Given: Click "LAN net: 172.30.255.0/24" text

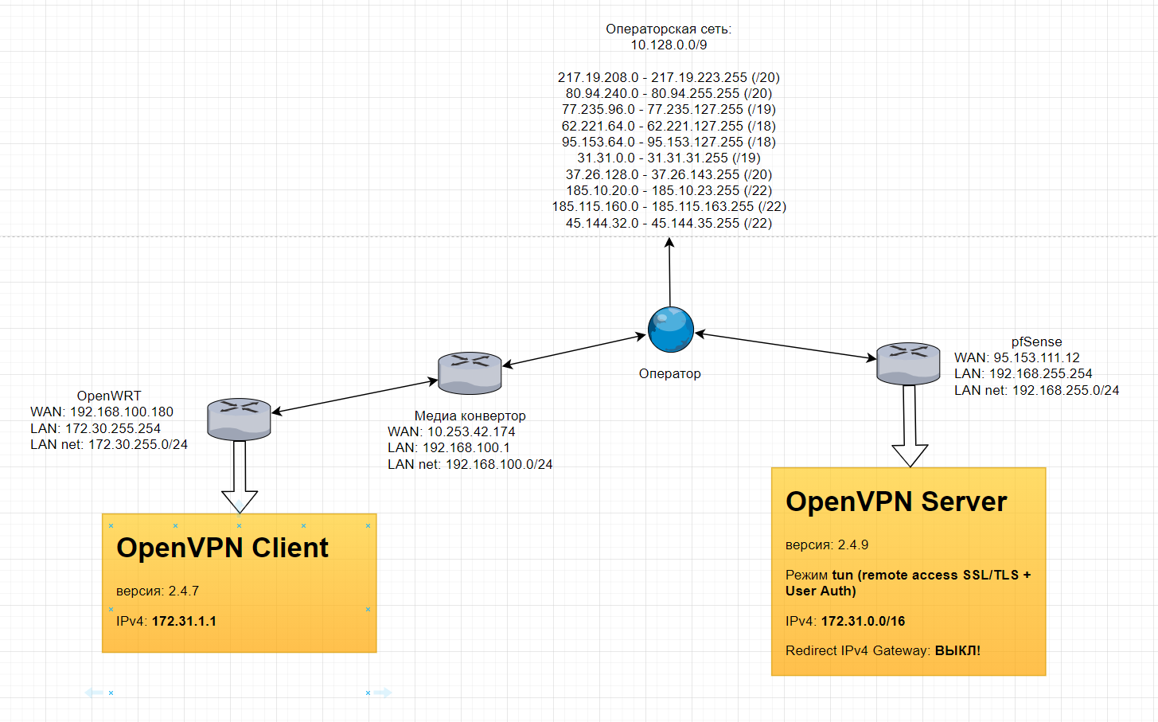Looking at the screenshot, I should pos(109,444).
